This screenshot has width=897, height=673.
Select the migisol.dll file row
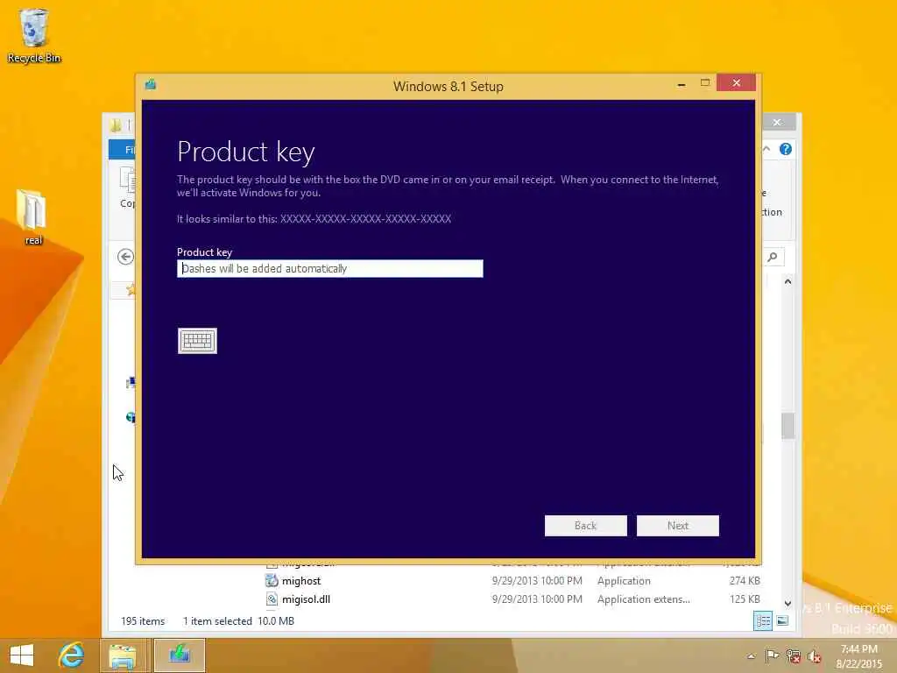click(512, 599)
